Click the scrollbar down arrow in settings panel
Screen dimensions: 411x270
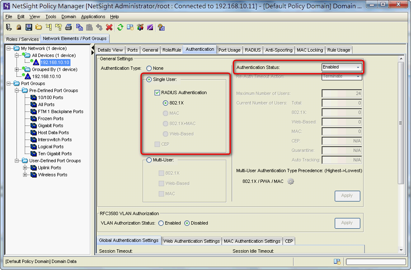click(x=401, y=250)
